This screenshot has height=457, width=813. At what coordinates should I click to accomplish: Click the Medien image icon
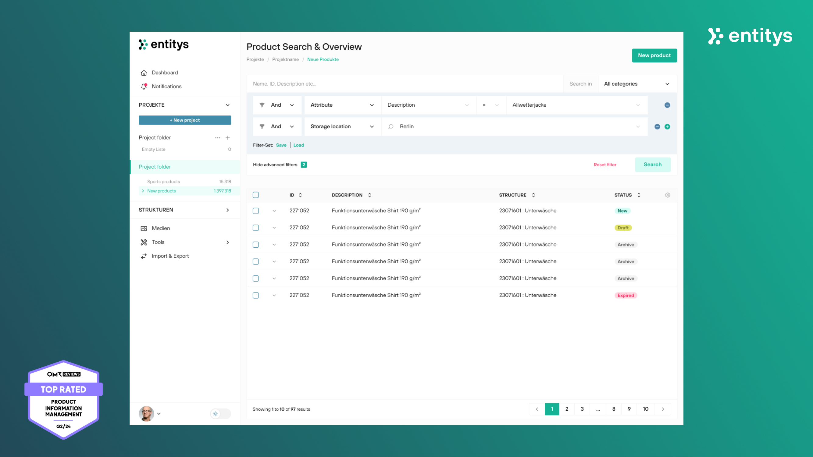click(x=144, y=228)
